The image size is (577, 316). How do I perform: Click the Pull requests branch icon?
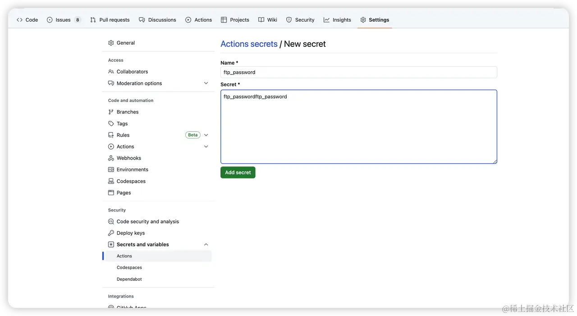point(93,20)
